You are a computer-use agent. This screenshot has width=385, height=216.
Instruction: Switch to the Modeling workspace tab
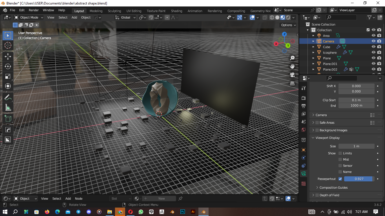point(96,11)
